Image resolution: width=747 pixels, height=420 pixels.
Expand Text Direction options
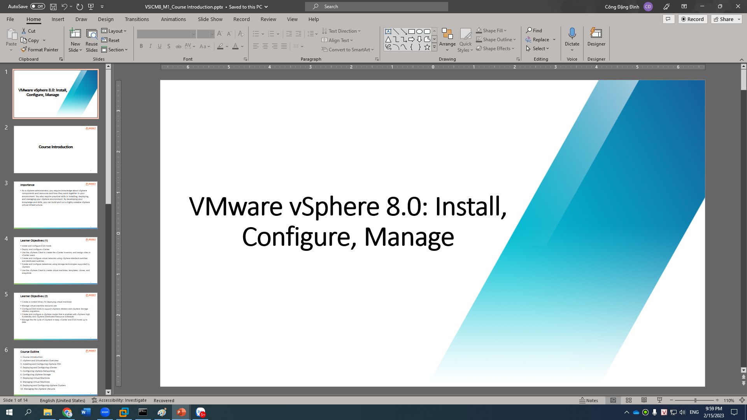(x=341, y=31)
